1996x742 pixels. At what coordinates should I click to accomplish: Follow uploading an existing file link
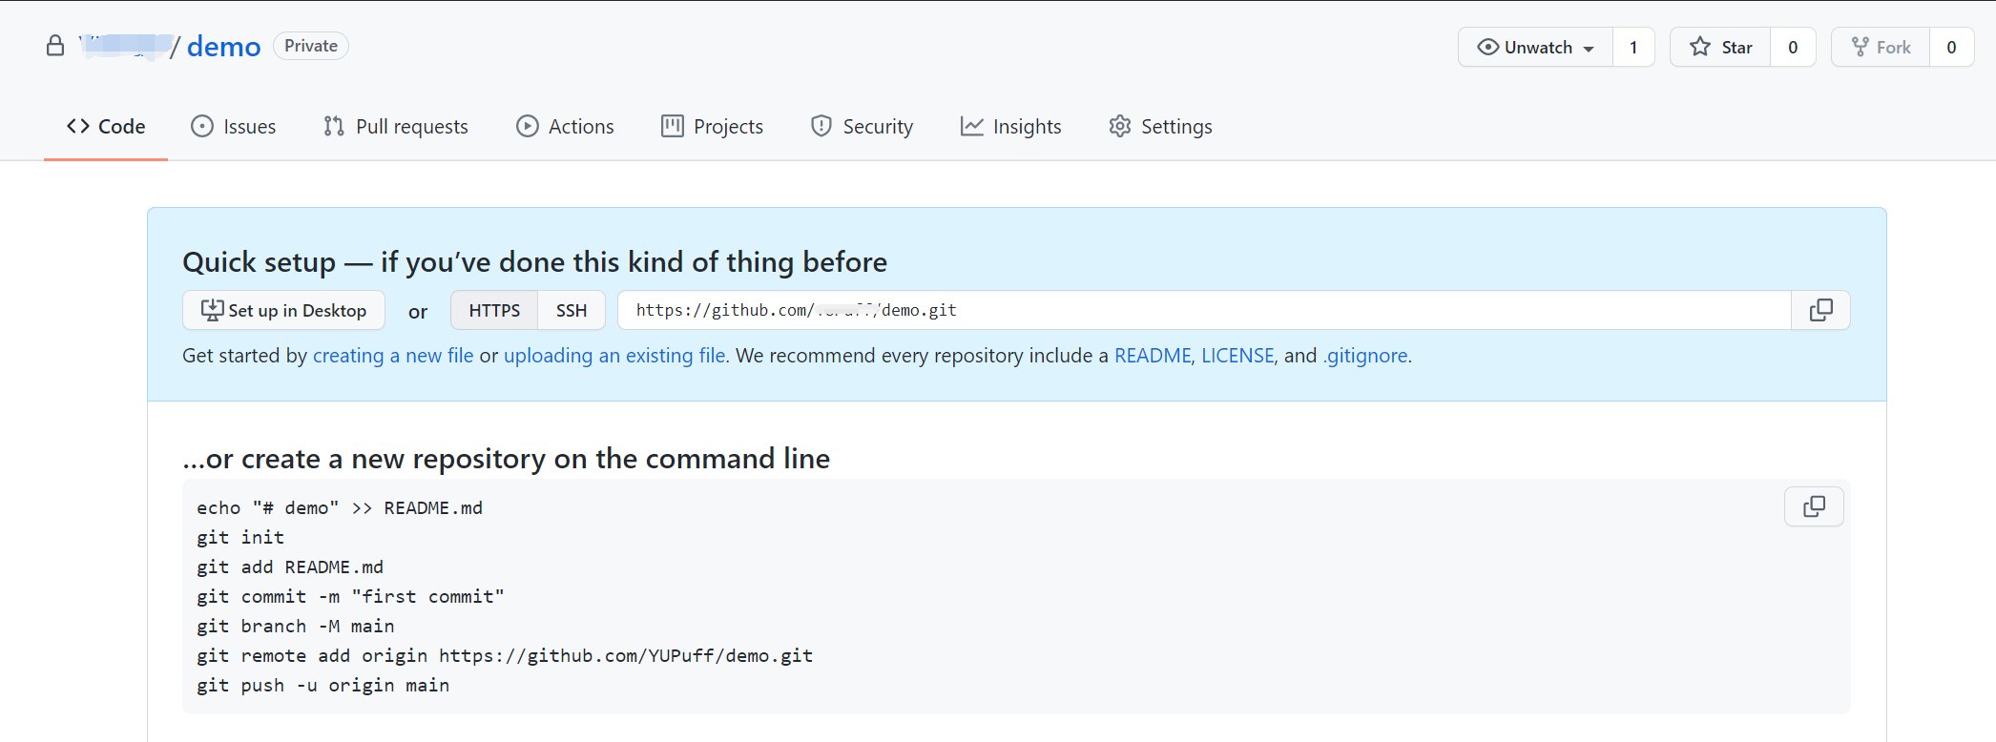[615, 356]
